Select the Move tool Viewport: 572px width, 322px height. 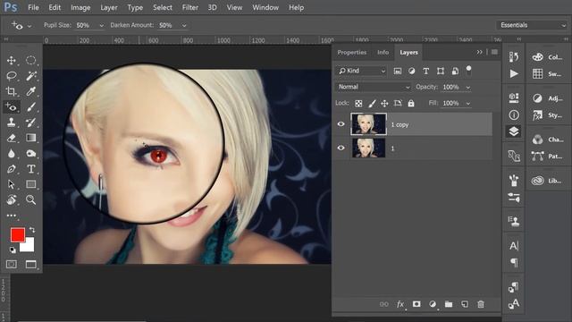[x=12, y=60]
